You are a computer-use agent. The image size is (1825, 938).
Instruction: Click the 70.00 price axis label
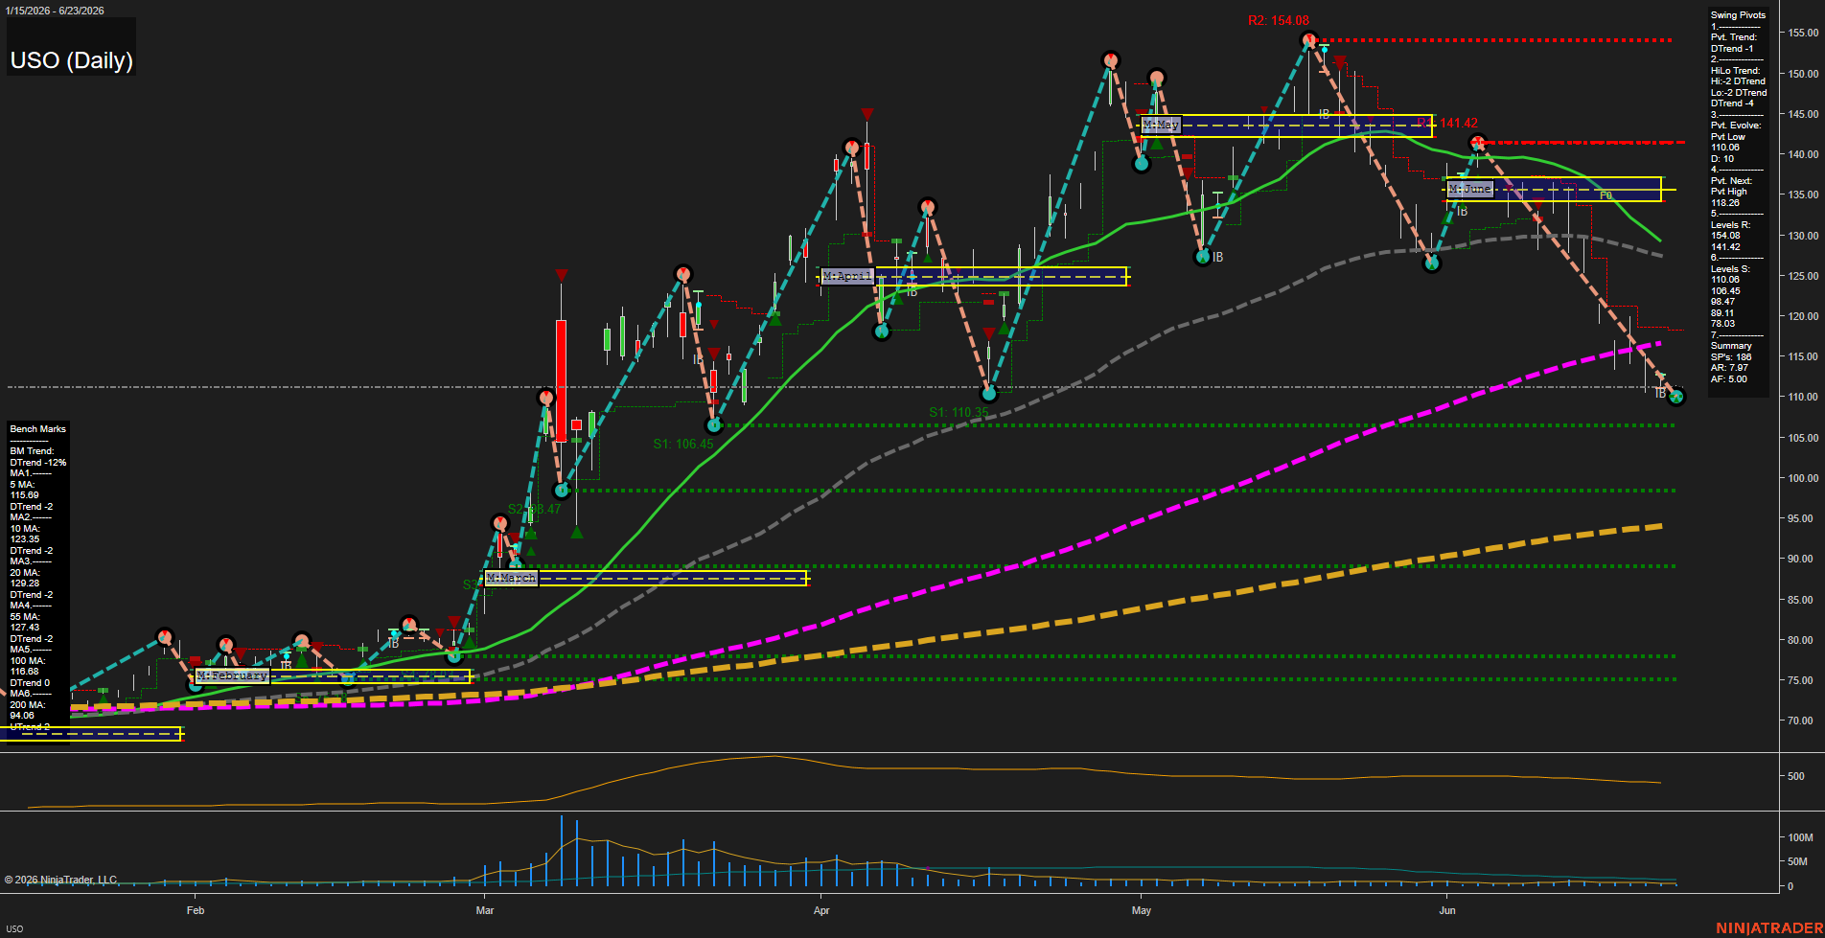(x=1800, y=721)
